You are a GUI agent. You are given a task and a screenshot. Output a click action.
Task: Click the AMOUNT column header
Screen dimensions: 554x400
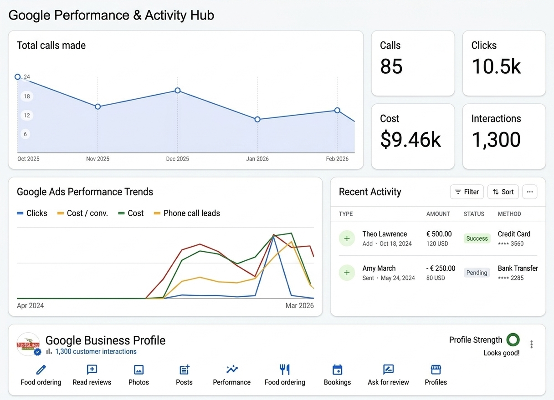point(438,214)
